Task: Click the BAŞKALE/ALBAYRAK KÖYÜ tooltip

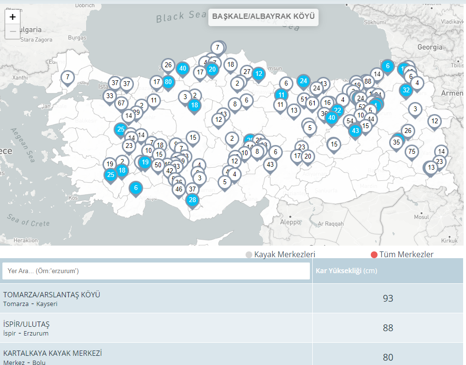Action: (x=263, y=16)
